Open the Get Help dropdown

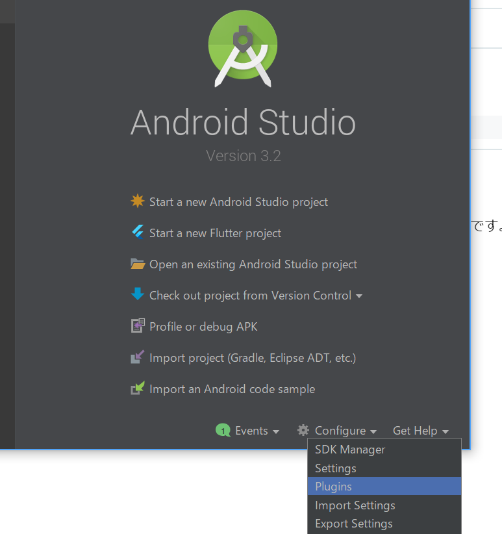point(421,431)
